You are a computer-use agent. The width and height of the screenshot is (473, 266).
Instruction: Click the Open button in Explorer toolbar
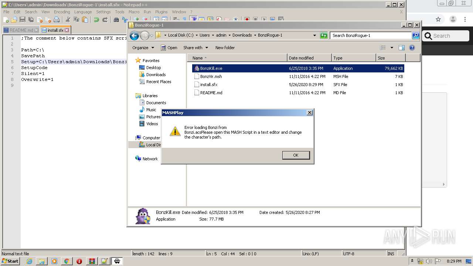pyautogui.click(x=169, y=48)
